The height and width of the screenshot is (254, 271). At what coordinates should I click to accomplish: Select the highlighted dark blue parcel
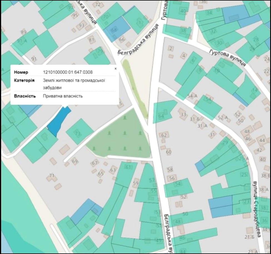58,122
